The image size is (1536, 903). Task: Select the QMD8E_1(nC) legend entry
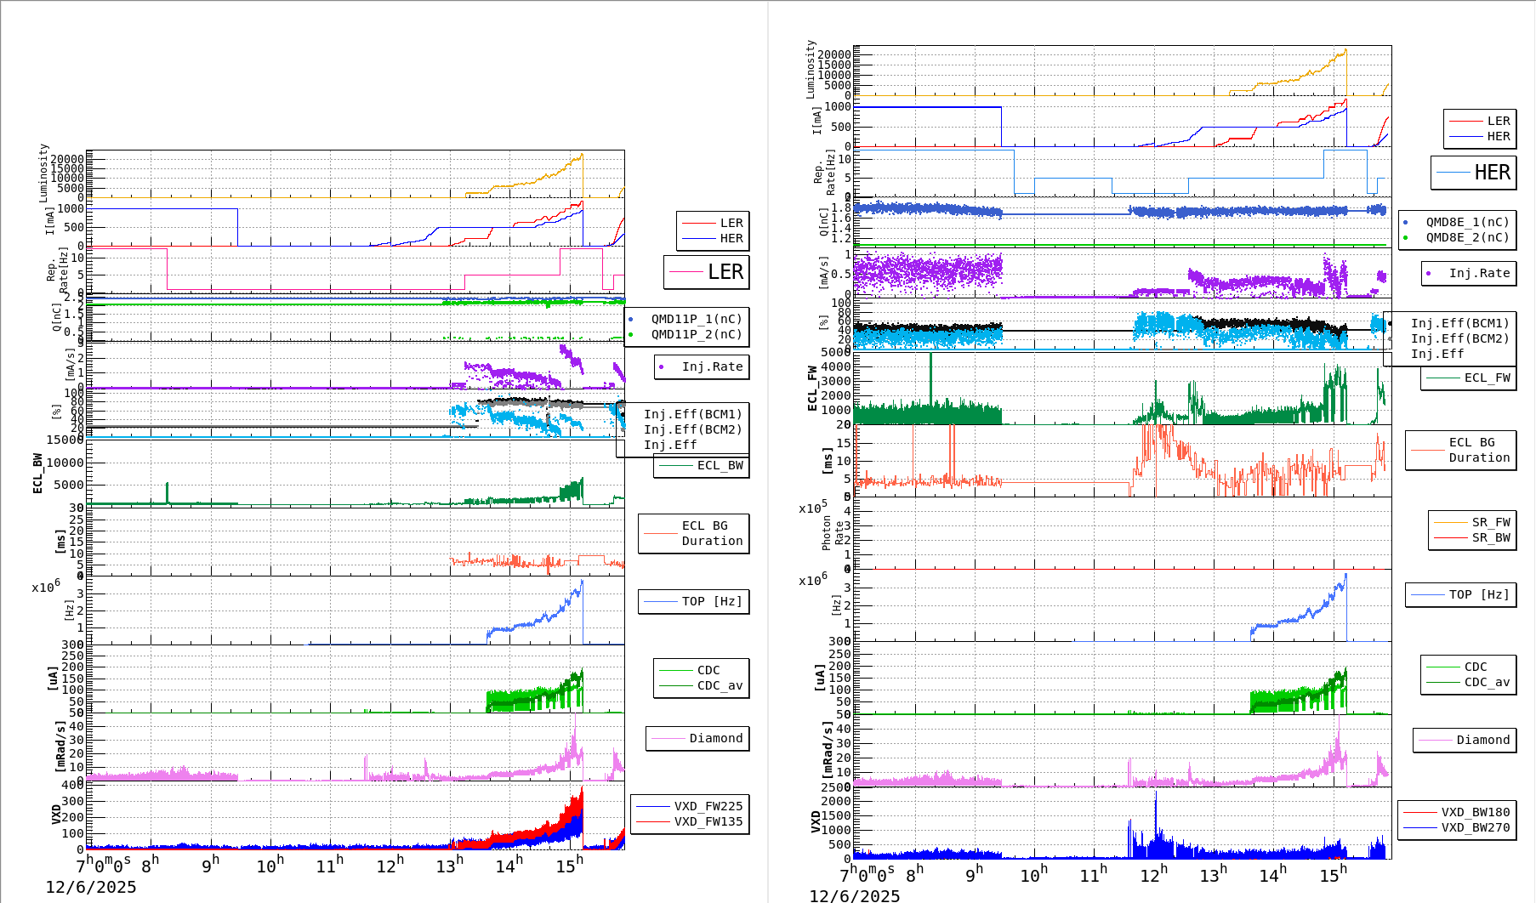click(x=1467, y=222)
